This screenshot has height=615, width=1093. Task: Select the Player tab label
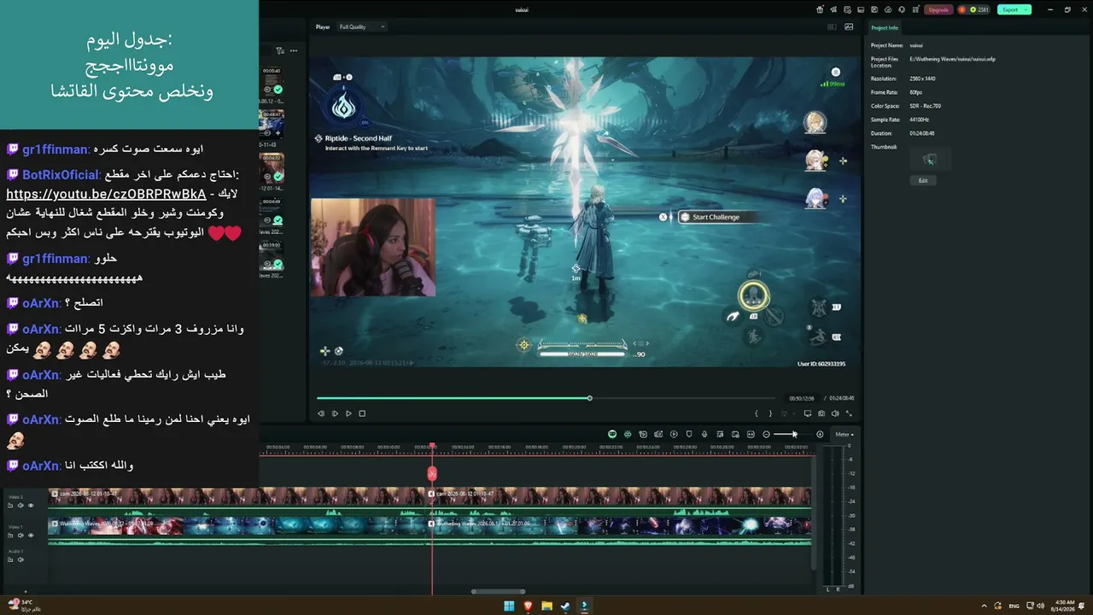[x=323, y=26]
